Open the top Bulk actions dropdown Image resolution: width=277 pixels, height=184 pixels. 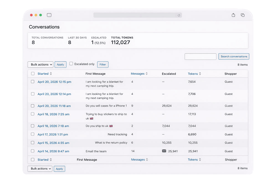40,65
